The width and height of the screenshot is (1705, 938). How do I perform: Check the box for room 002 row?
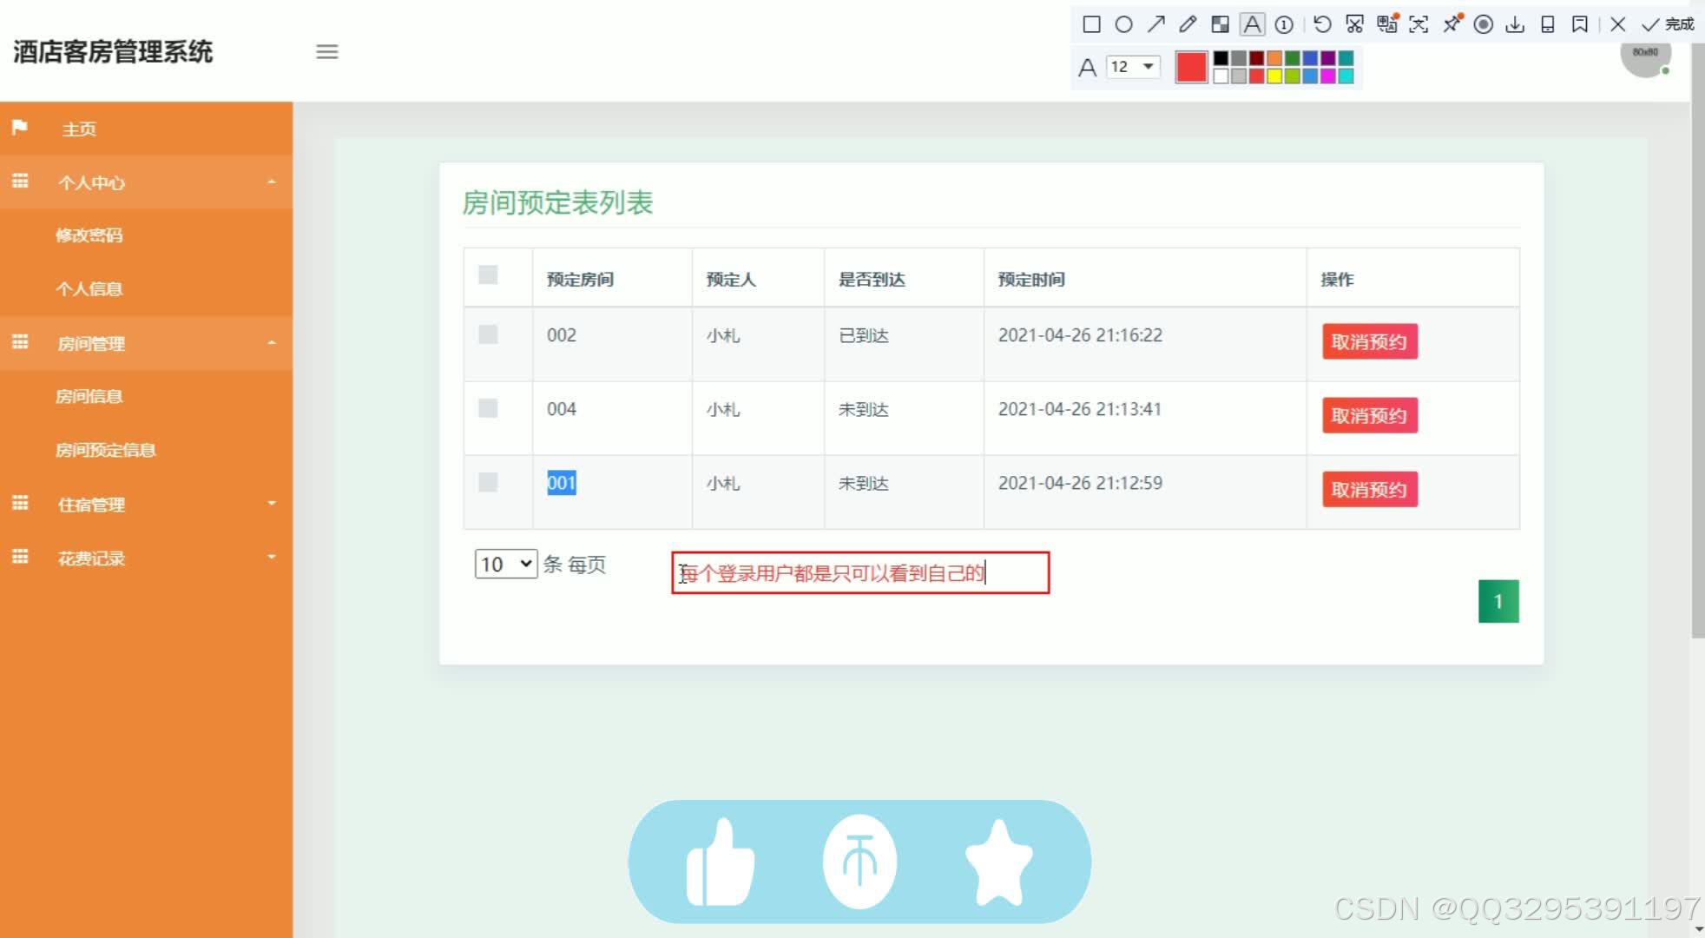[488, 334]
